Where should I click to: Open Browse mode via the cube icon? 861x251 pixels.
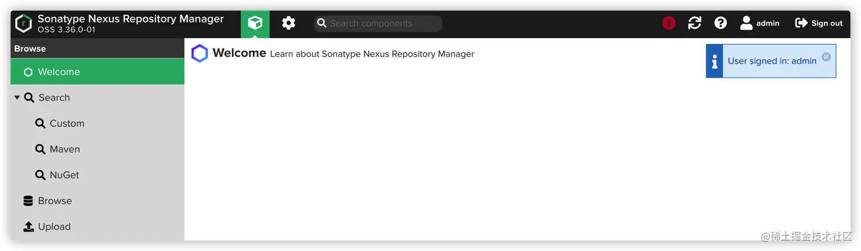[255, 23]
